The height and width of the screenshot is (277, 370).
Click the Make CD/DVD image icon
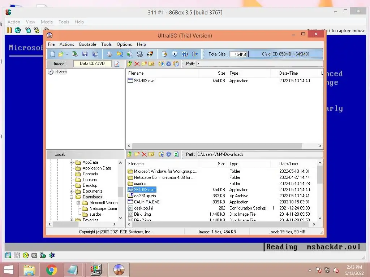pyautogui.click(x=109, y=54)
